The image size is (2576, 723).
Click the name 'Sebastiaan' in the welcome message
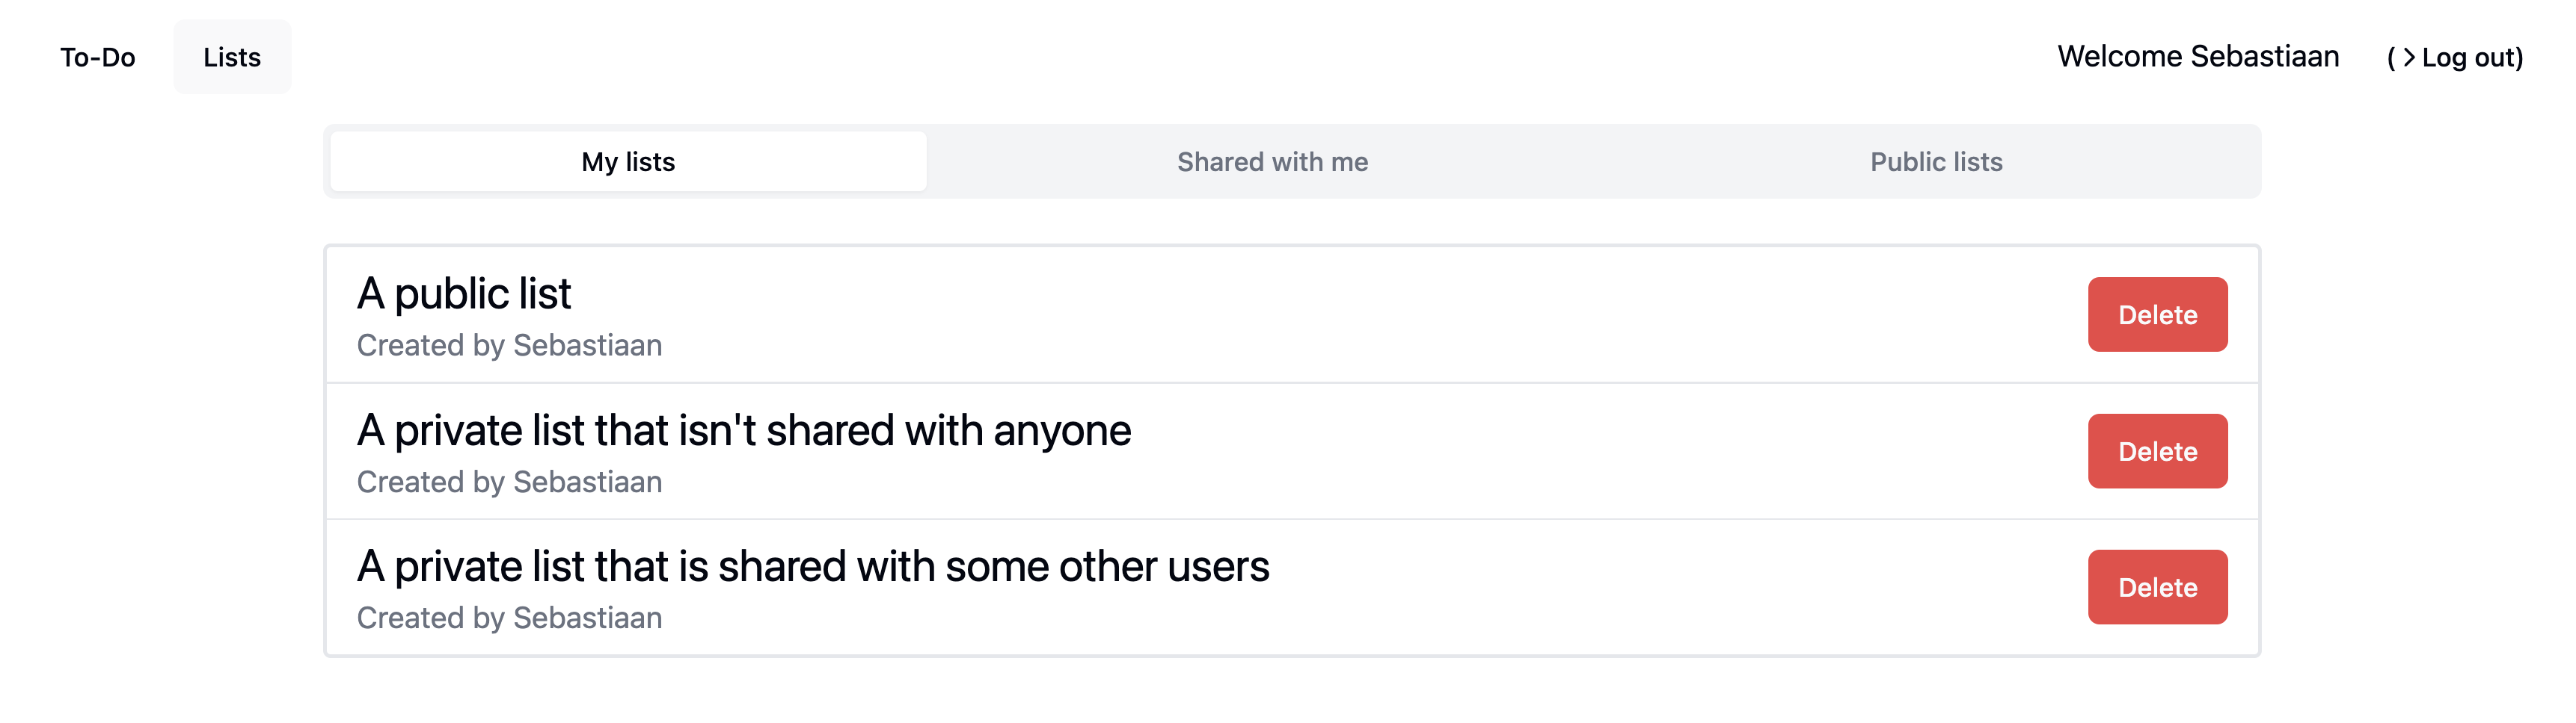tap(2264, 57)
